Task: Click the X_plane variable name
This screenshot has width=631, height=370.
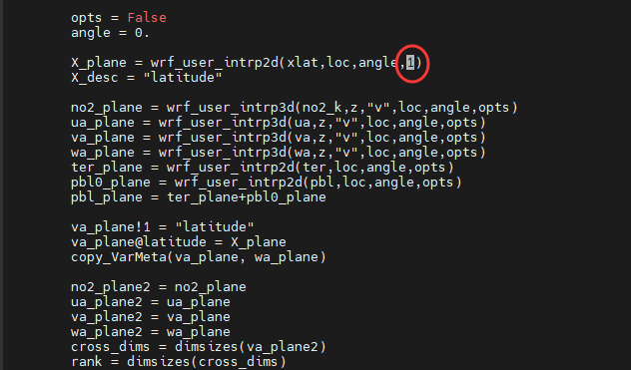Action: pos(99,63)
